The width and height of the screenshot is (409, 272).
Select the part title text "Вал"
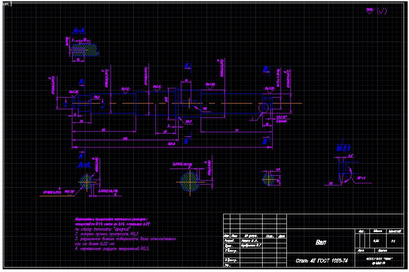click(x=321, y=242)
